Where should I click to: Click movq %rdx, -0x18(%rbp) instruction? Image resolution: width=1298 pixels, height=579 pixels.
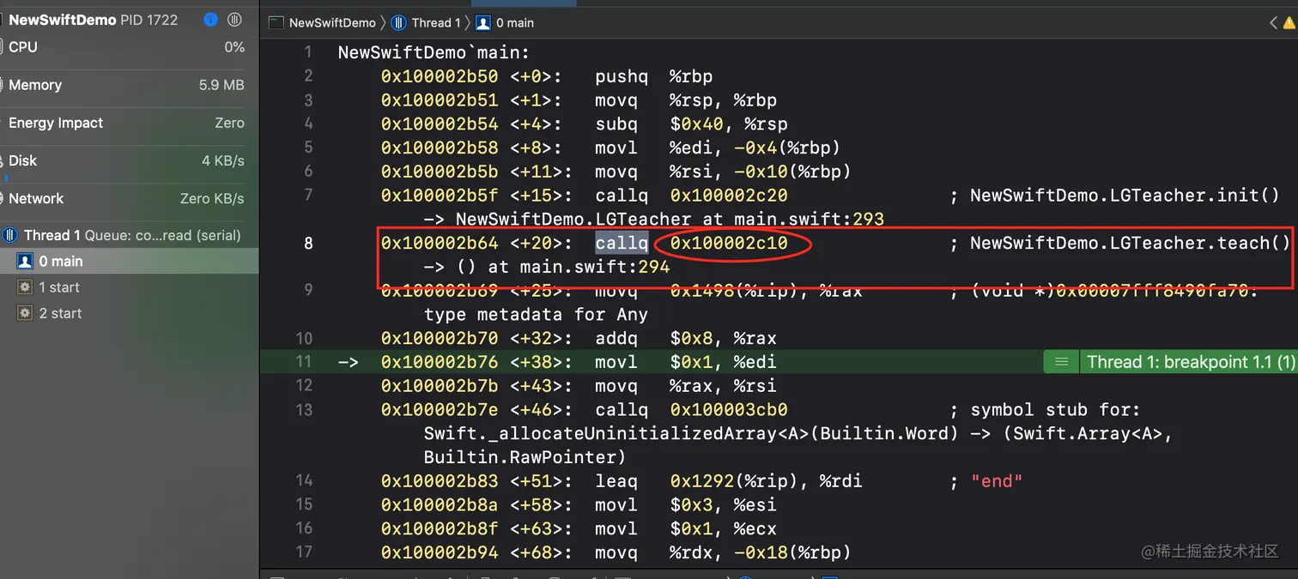pyautogui.click(x=723, y=552)
